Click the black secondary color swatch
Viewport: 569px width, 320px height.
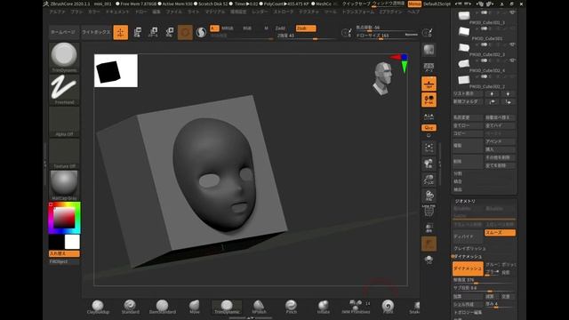[57, 242]
